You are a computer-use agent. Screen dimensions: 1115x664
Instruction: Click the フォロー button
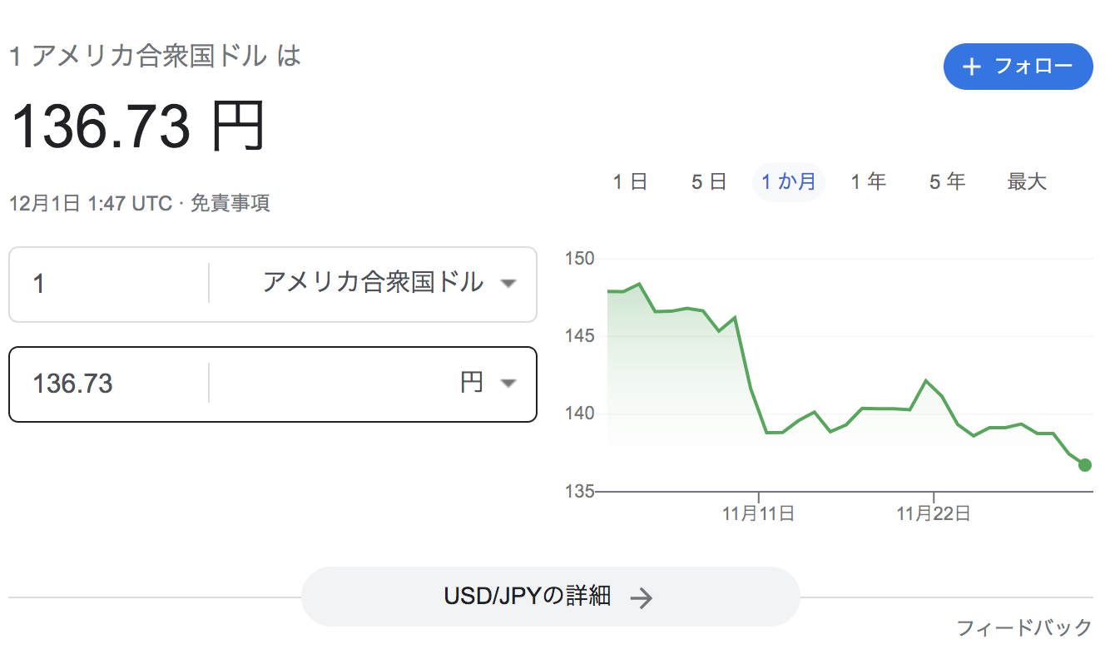[1018, 67]
